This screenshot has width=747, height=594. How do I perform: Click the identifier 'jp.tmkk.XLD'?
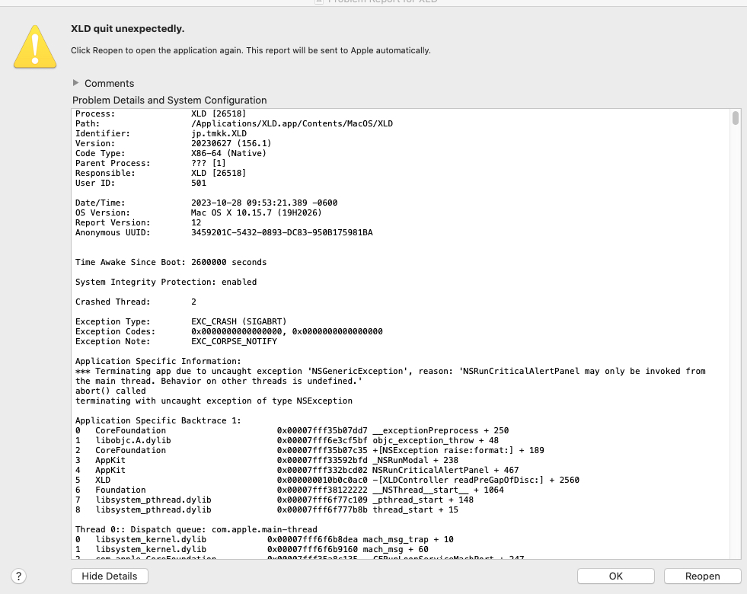219,134
